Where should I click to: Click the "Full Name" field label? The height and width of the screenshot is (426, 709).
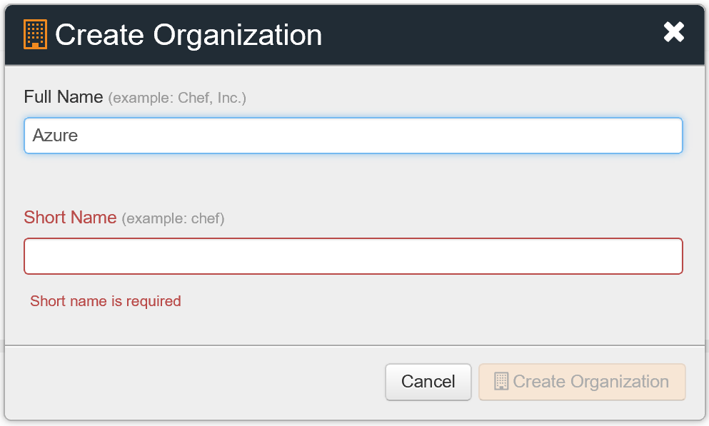64,97
